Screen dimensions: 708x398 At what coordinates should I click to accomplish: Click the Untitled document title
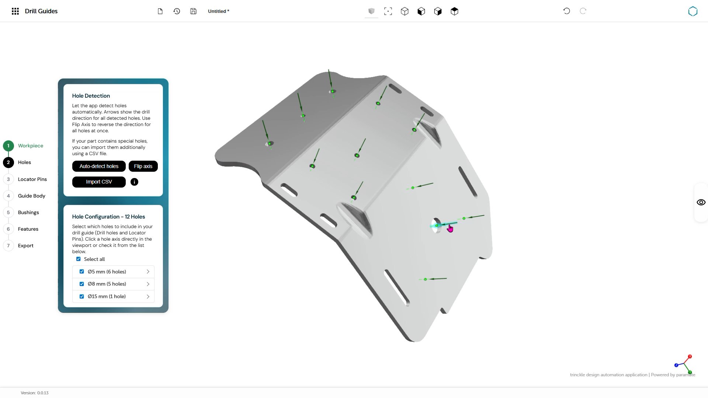click(x=218, y=11)
